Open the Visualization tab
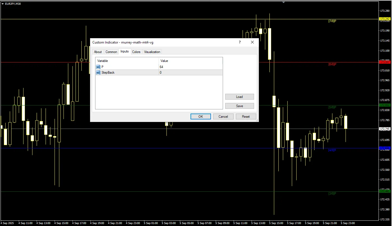The height and width of the screenshot is (226, 392). [x=152, y=52]
